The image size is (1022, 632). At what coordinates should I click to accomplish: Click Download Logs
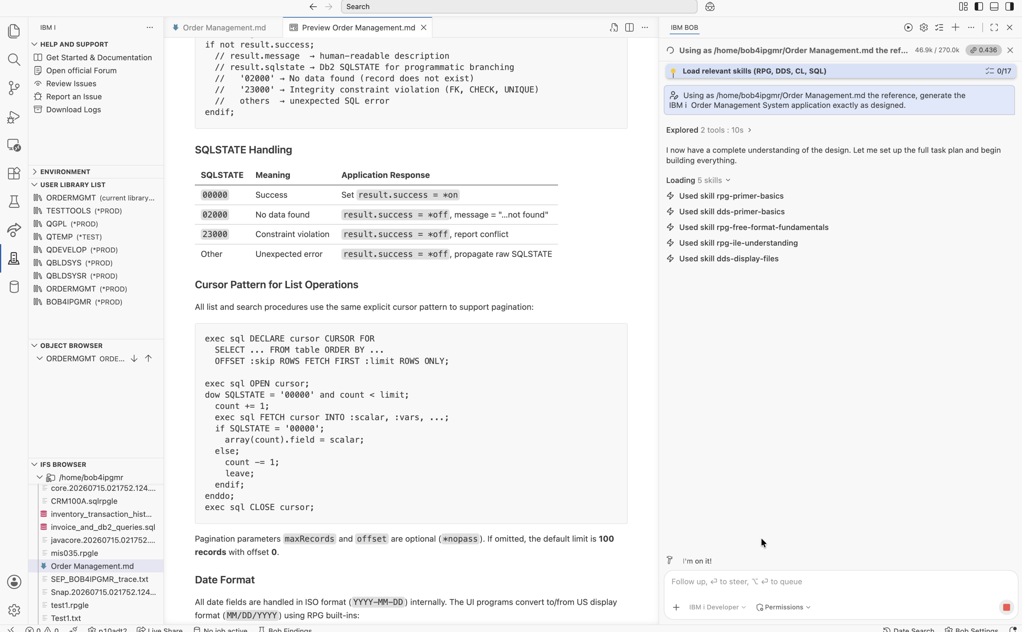(x=73, y=109)
